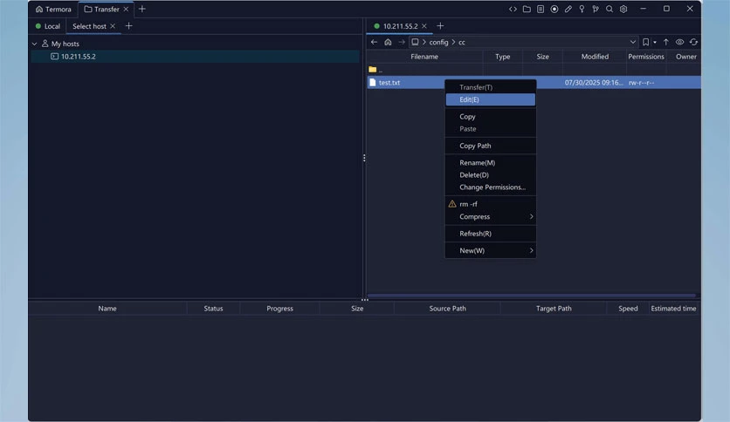Image resolution: width=730 pixels, height=422 pixels.
Task: Expand the New(W) submenu
Action: (491, 250)
